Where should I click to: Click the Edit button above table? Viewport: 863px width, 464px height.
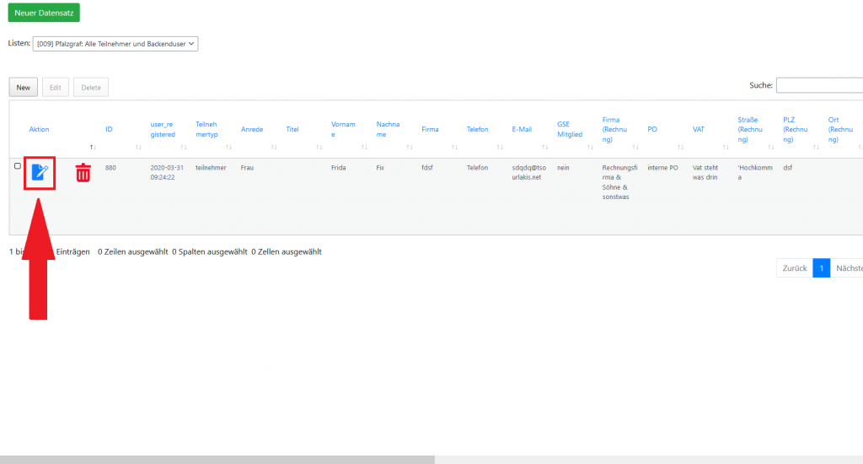(56, 87)
